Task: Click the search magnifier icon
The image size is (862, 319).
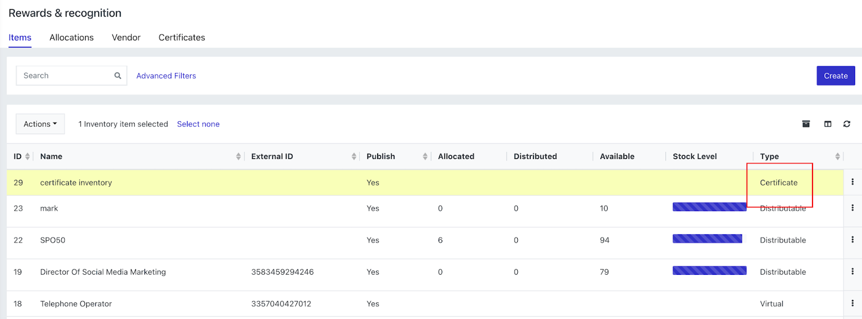Action: coord(117,76)
